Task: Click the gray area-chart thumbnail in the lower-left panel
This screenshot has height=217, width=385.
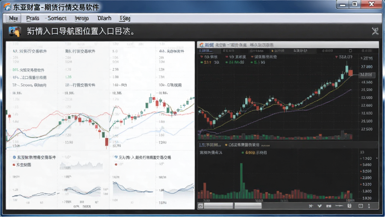Action: click(81, 166)
